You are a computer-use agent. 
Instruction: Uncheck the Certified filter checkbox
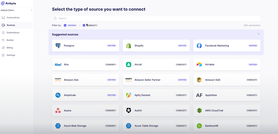tap(65, 25)
